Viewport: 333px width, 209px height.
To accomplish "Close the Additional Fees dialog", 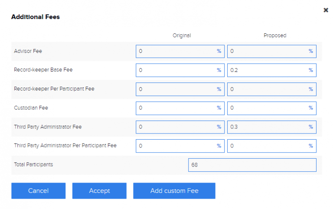I will [326, 10].
